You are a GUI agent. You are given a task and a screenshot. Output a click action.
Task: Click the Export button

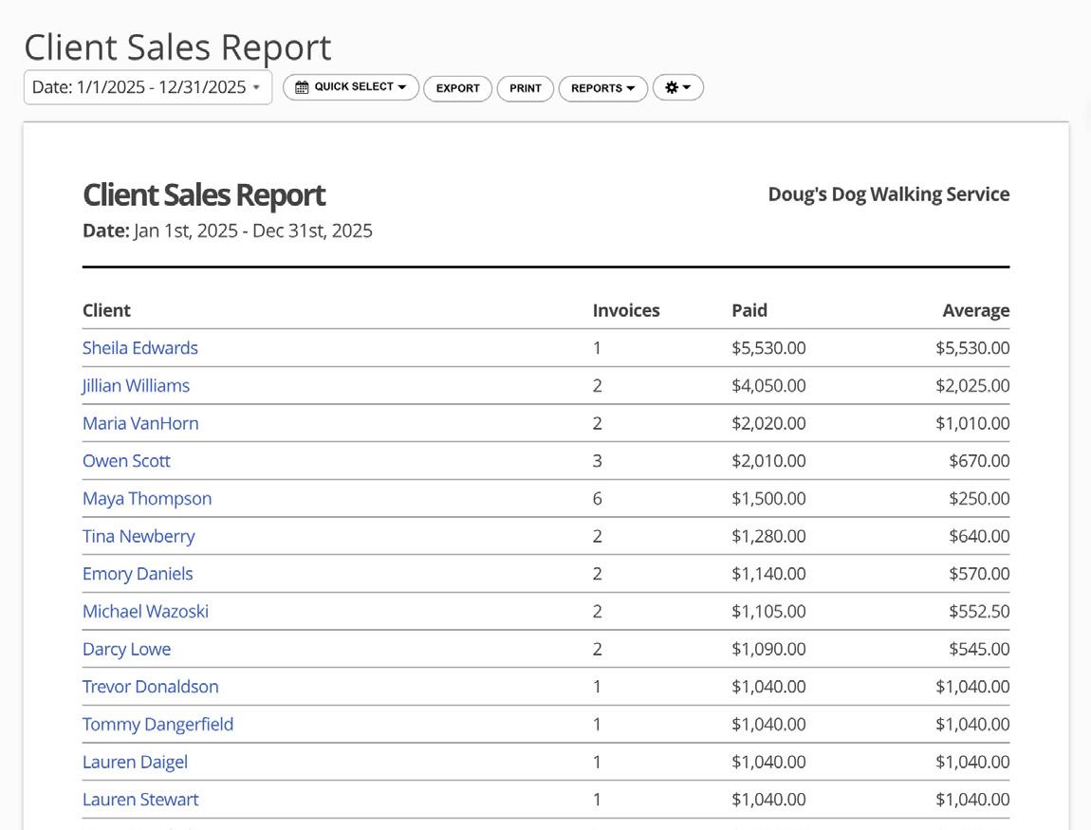(x=457, y=88)
